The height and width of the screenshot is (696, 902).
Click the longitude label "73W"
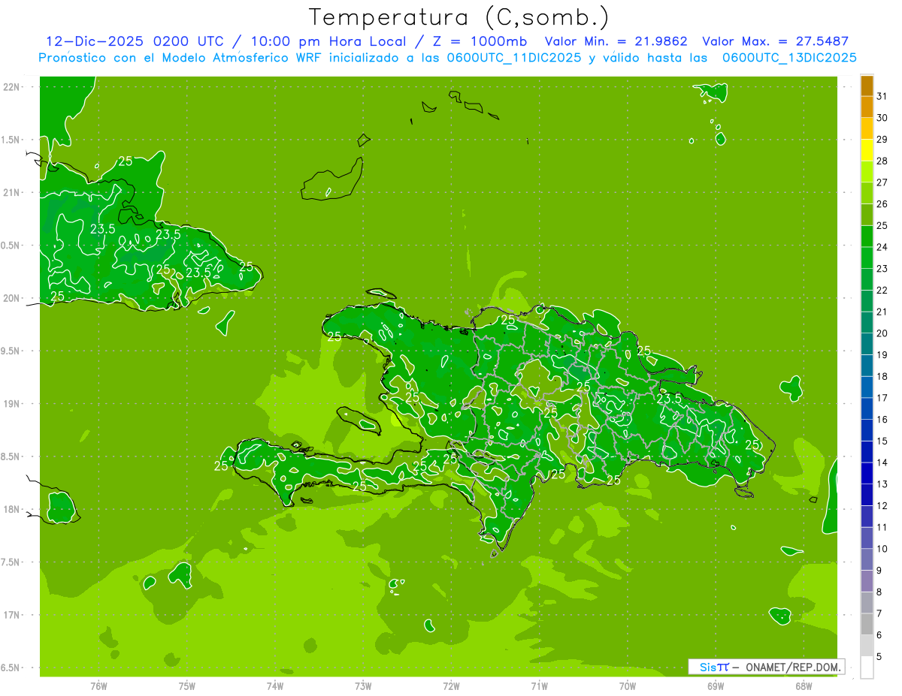363,685
